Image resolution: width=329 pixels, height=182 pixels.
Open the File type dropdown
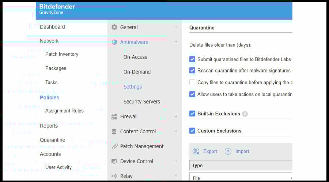pos(241,177)
